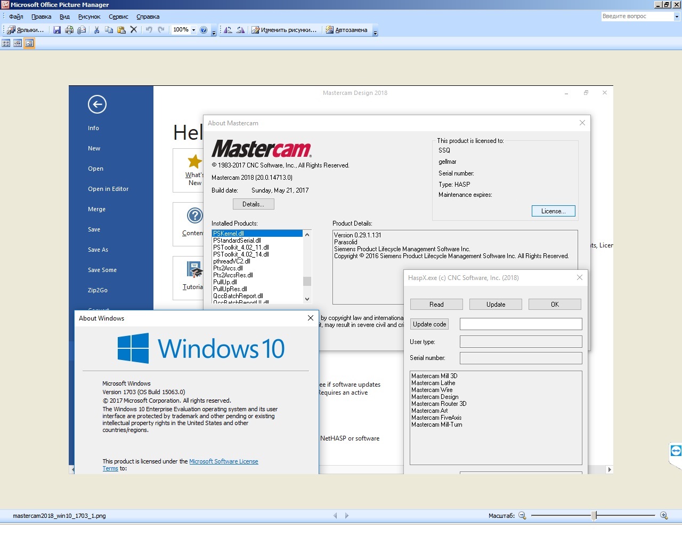Click the Update code text field in HaspX
This screenshot has width=682, height=544.
point(521,324)
